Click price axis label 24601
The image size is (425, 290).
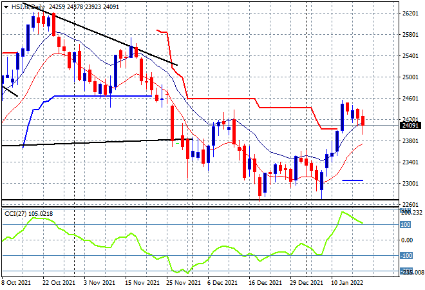pyautogui.click(x=410, y=99)
